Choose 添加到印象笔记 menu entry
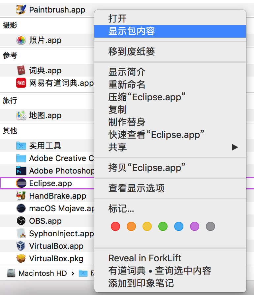Viewport: 254px width, 295px height. 170,283
